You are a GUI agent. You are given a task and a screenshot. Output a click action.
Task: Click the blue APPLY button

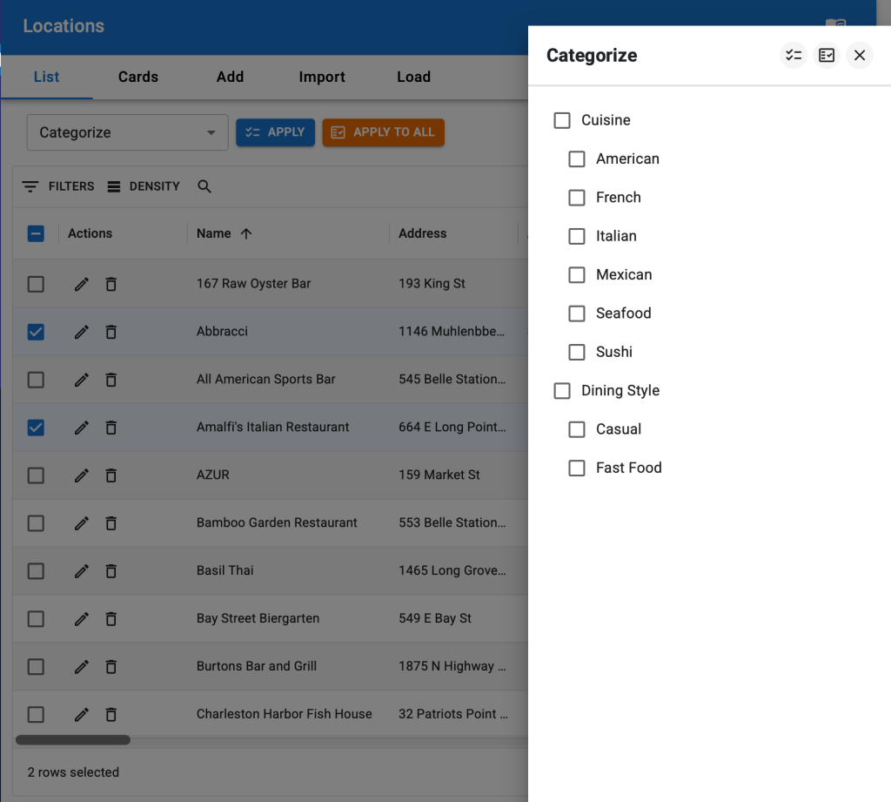[275, 132]
